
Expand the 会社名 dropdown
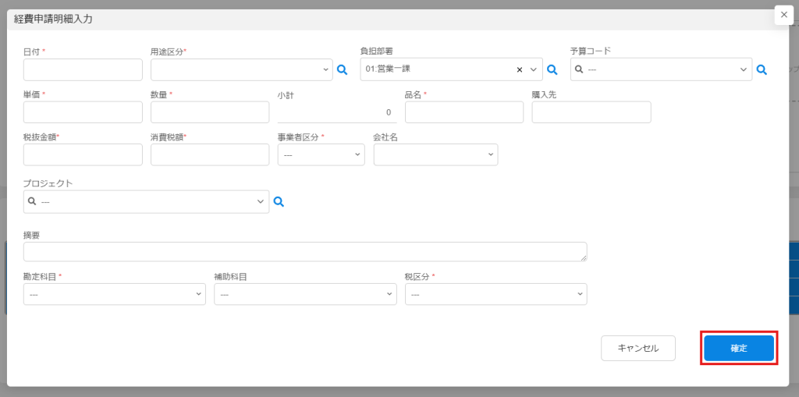435,154
